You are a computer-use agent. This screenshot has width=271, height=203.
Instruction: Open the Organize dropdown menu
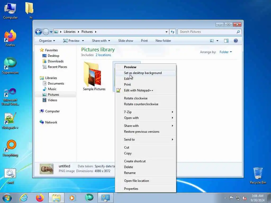click(x=47, y=41)
